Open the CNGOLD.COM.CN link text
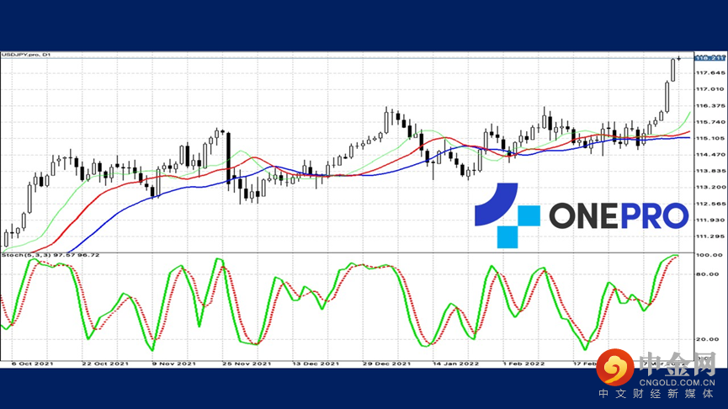The image size is (728, 409). tap(678, 383)
